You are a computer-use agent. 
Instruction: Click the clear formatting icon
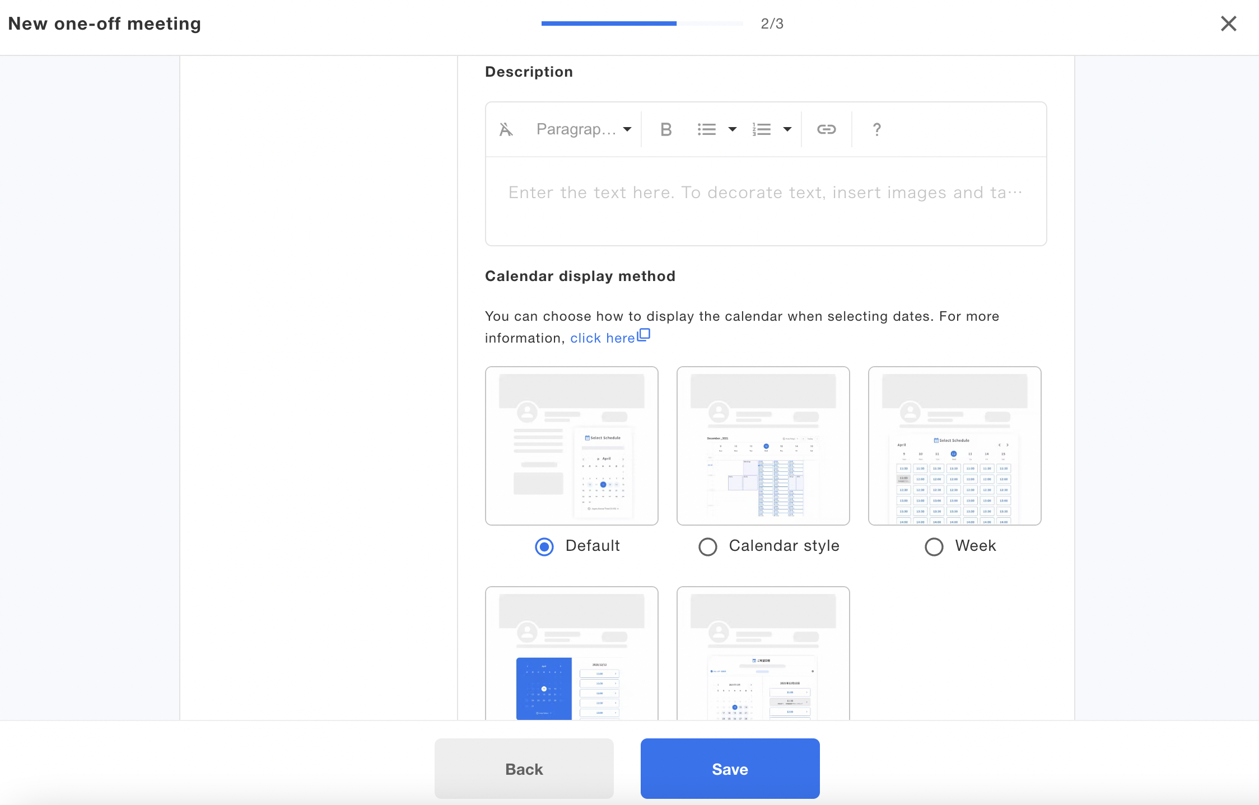tap(506, 129)
